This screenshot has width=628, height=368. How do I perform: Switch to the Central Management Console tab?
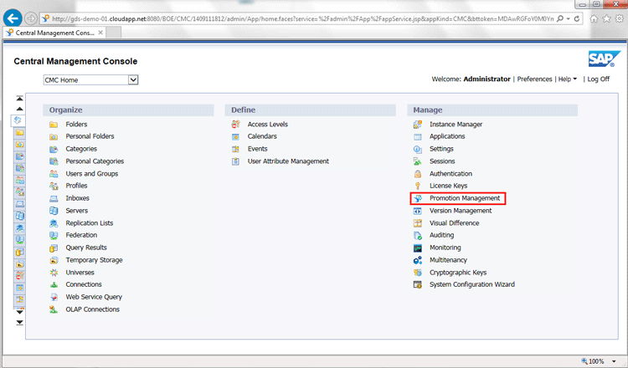pos(59,33)
